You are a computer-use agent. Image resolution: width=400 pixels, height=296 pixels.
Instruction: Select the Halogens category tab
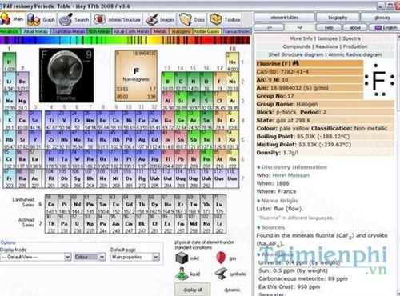tap(181, 31)
